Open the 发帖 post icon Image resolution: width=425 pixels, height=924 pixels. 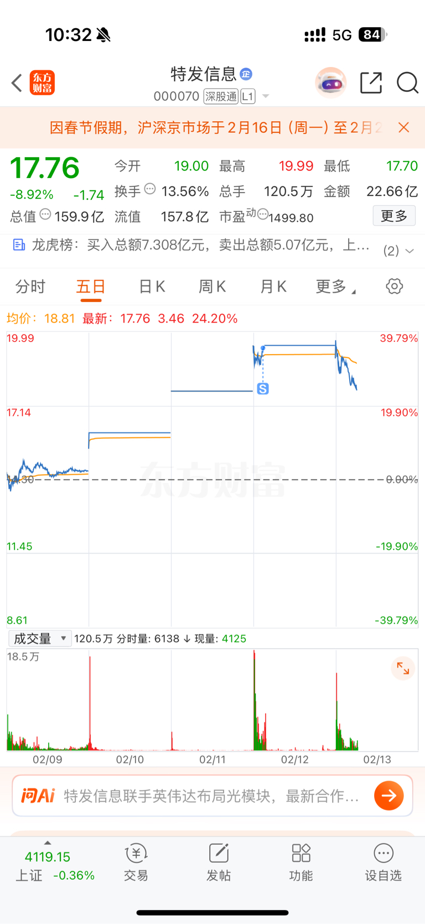pyautogui.click(x=219, y=853)
